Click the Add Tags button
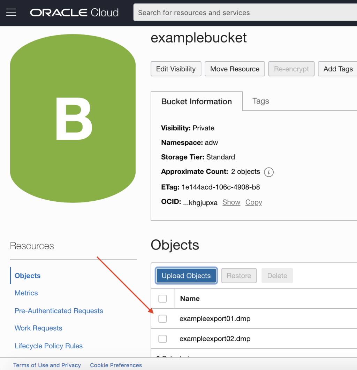The height and width of the screenshot is (370, 357). [337, 69]
